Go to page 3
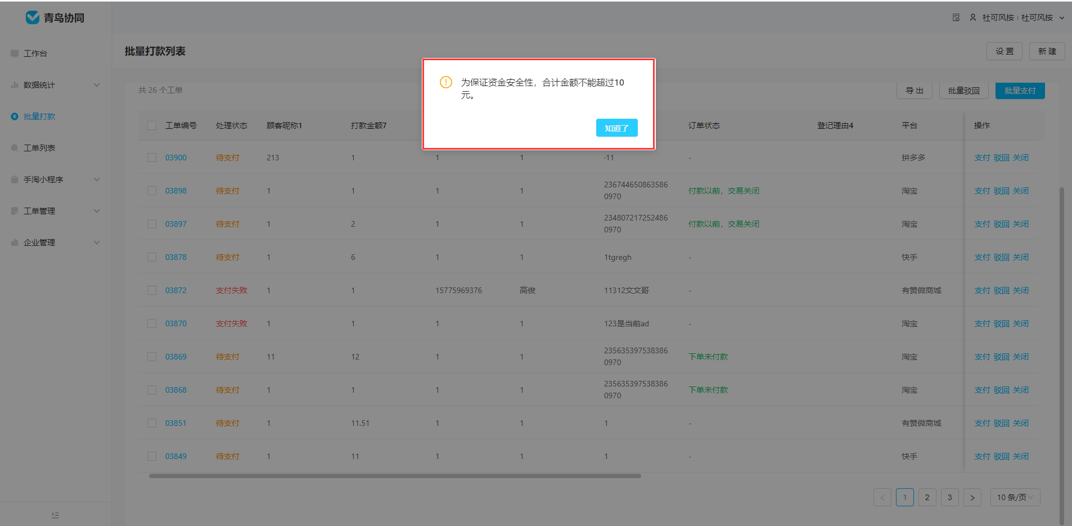This screenshot has width=1072, height=526. point(950,497)
